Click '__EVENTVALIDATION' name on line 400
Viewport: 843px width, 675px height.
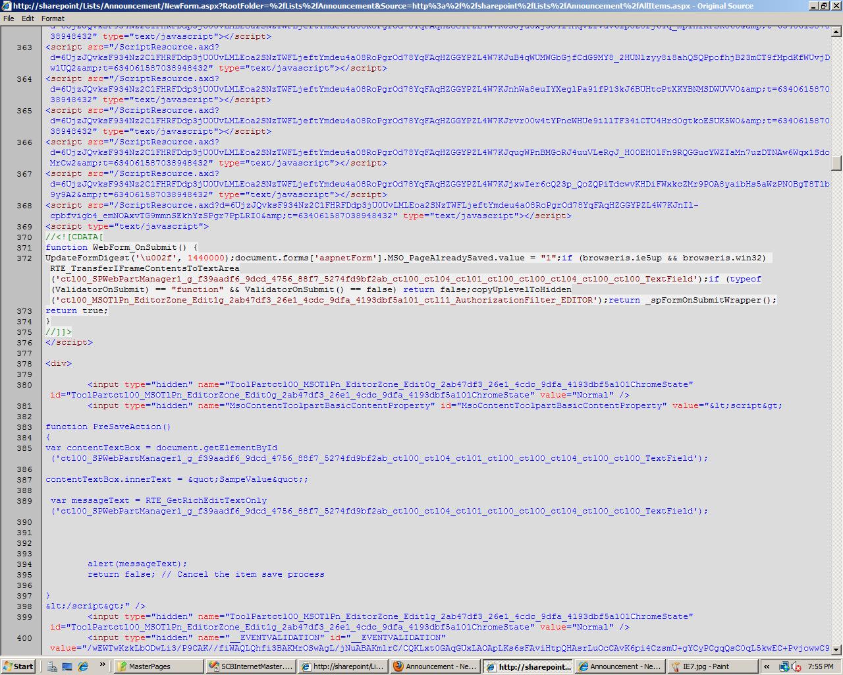[x=274, y=637]
